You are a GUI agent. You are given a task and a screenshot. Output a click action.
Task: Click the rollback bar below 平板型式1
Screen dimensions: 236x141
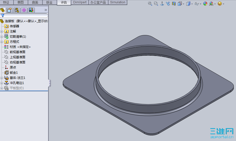pyautogui.click(x=24, y=91)
